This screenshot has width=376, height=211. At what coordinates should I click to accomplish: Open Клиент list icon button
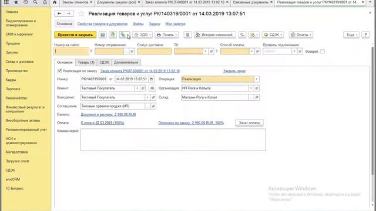tap(152, 89)
